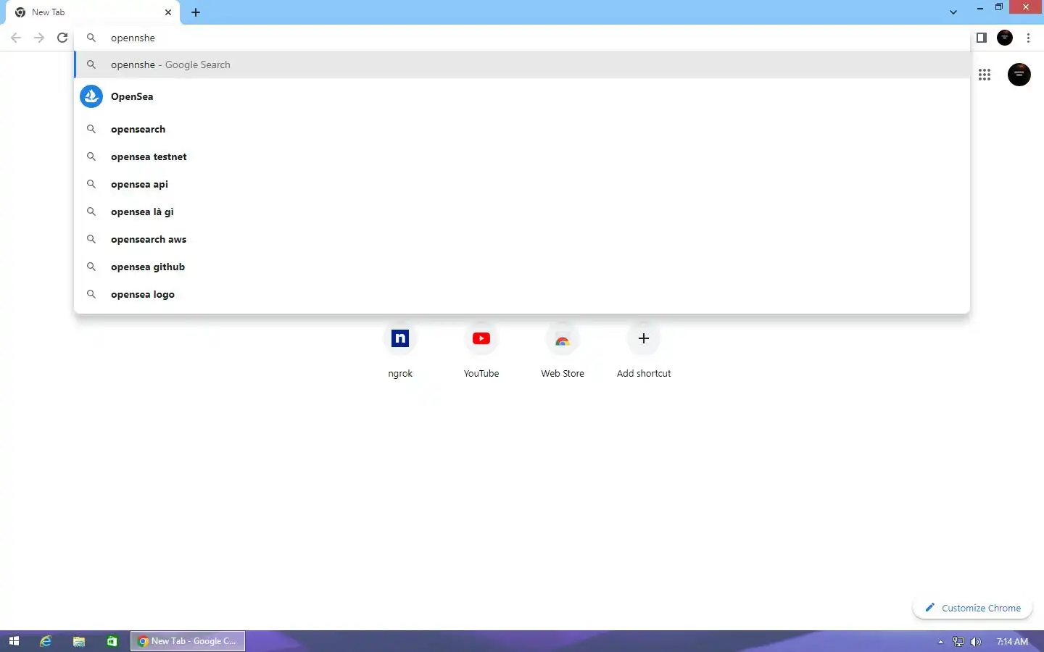Image resolution: width=1044 pixels, height=652 pixels.
Task: Select the OpenSea site suggestion
Action: 522,96
